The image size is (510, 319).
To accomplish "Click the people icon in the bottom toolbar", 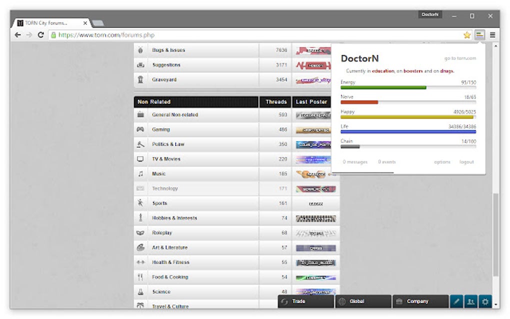I will pos(471,301).
